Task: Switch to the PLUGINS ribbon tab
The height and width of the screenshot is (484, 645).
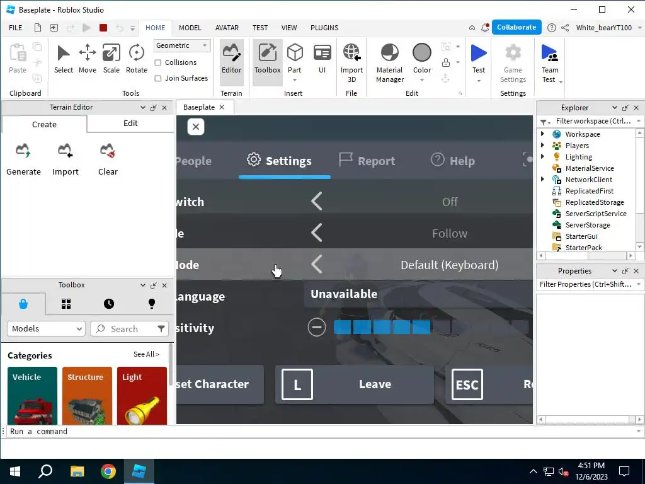Action: (x=324, y=28)
